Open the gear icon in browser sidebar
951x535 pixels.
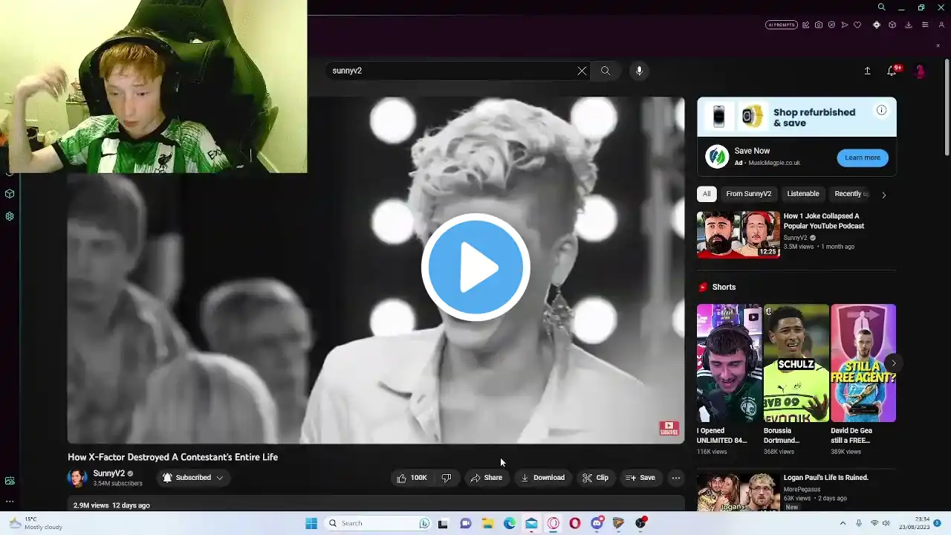[10, 216]
